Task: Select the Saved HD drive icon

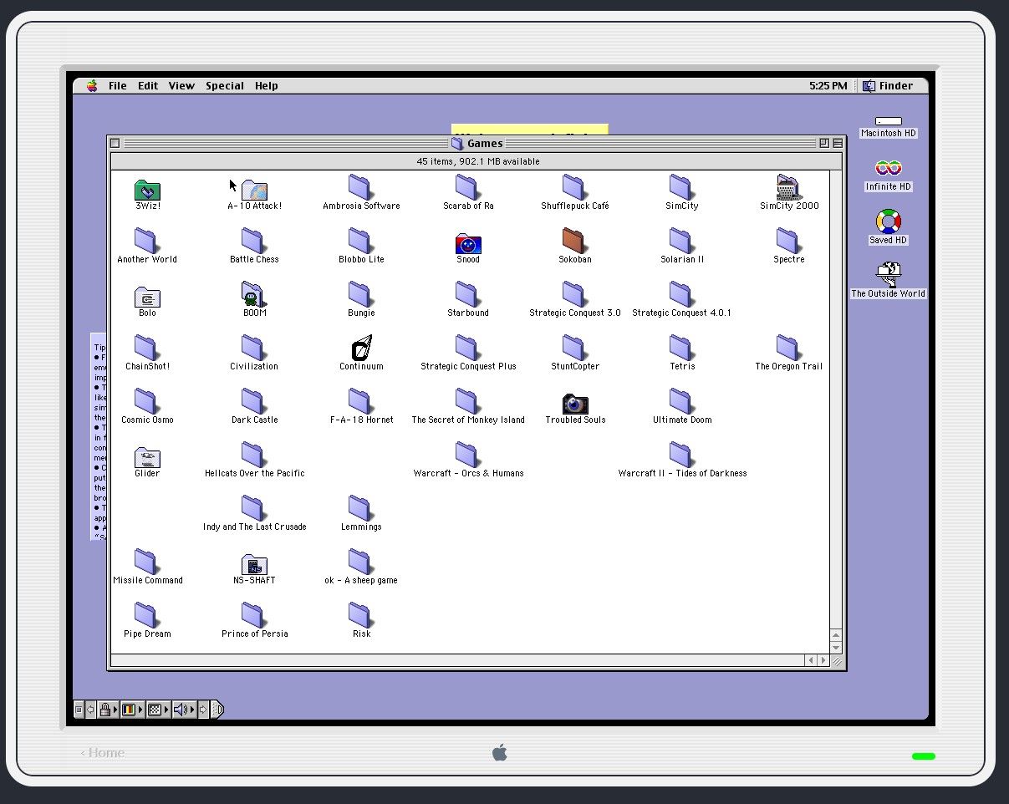Action: [x=888, y=221]
